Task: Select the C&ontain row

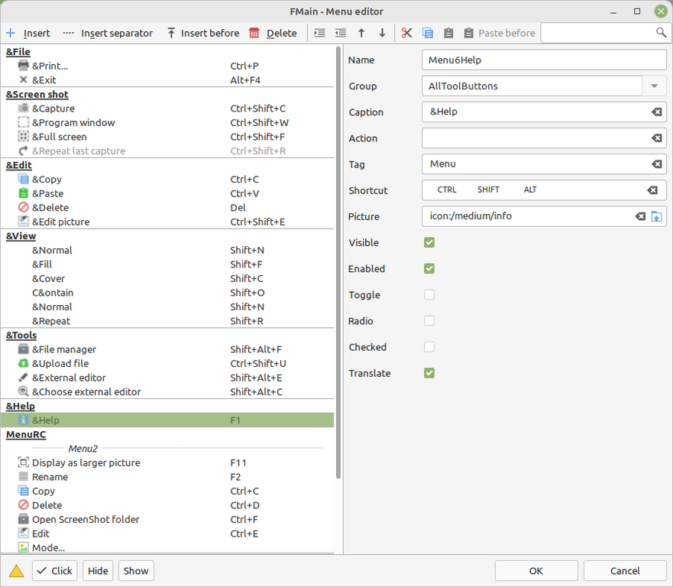Action: click(167, 293)
